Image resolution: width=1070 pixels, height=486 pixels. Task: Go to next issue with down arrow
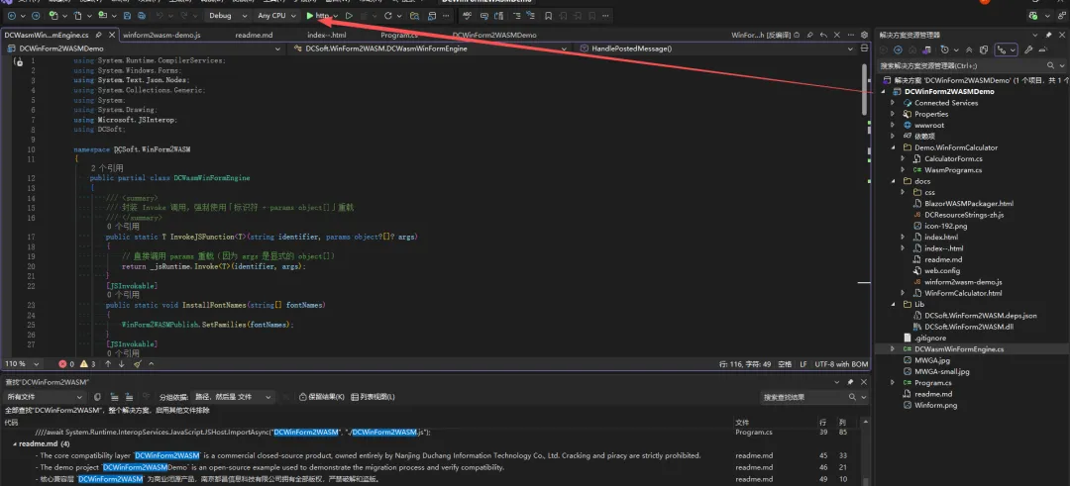(122, 364)
